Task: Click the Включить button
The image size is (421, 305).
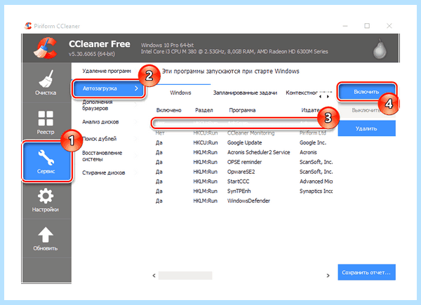Action: (x=366, y=92)
